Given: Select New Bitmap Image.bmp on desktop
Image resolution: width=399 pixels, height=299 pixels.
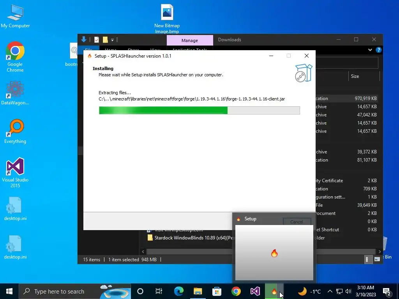Looking at the screenshot, I should [x=167, y=19].
